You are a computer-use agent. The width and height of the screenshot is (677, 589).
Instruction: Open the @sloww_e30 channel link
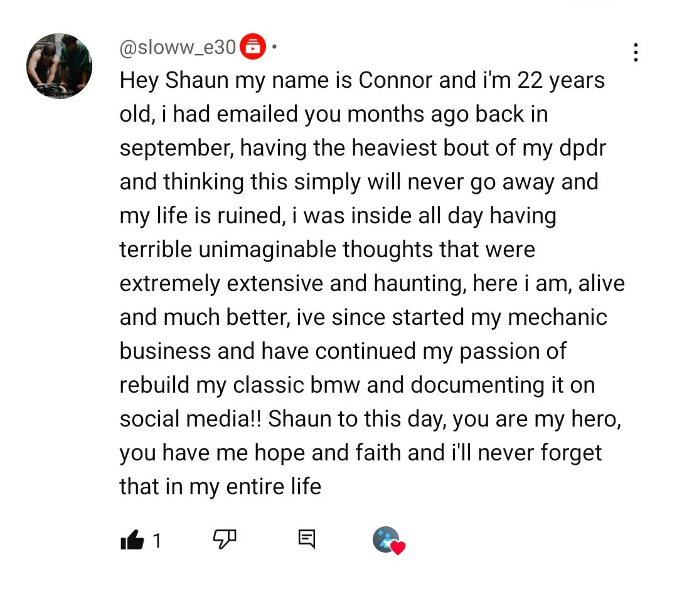(x=178, y=46)
